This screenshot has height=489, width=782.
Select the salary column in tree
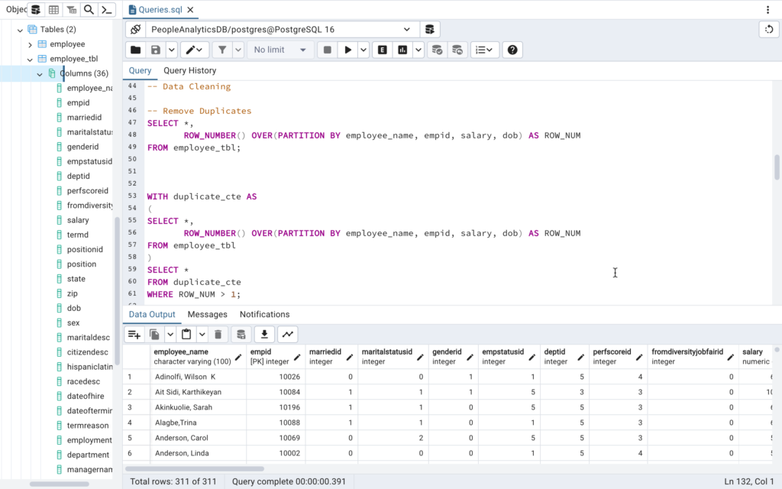[78, 220]
